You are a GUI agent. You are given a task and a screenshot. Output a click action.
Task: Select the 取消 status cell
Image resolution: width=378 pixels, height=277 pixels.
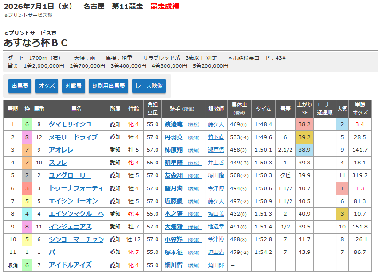click(13, 265)
